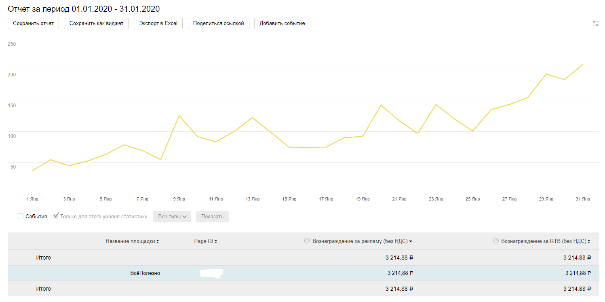Open the chart settings sliders icon
The image size is (605, 302).
596,24
